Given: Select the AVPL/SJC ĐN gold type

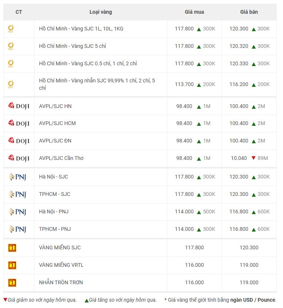Looking at the screenshot, I should pos(55,141).
